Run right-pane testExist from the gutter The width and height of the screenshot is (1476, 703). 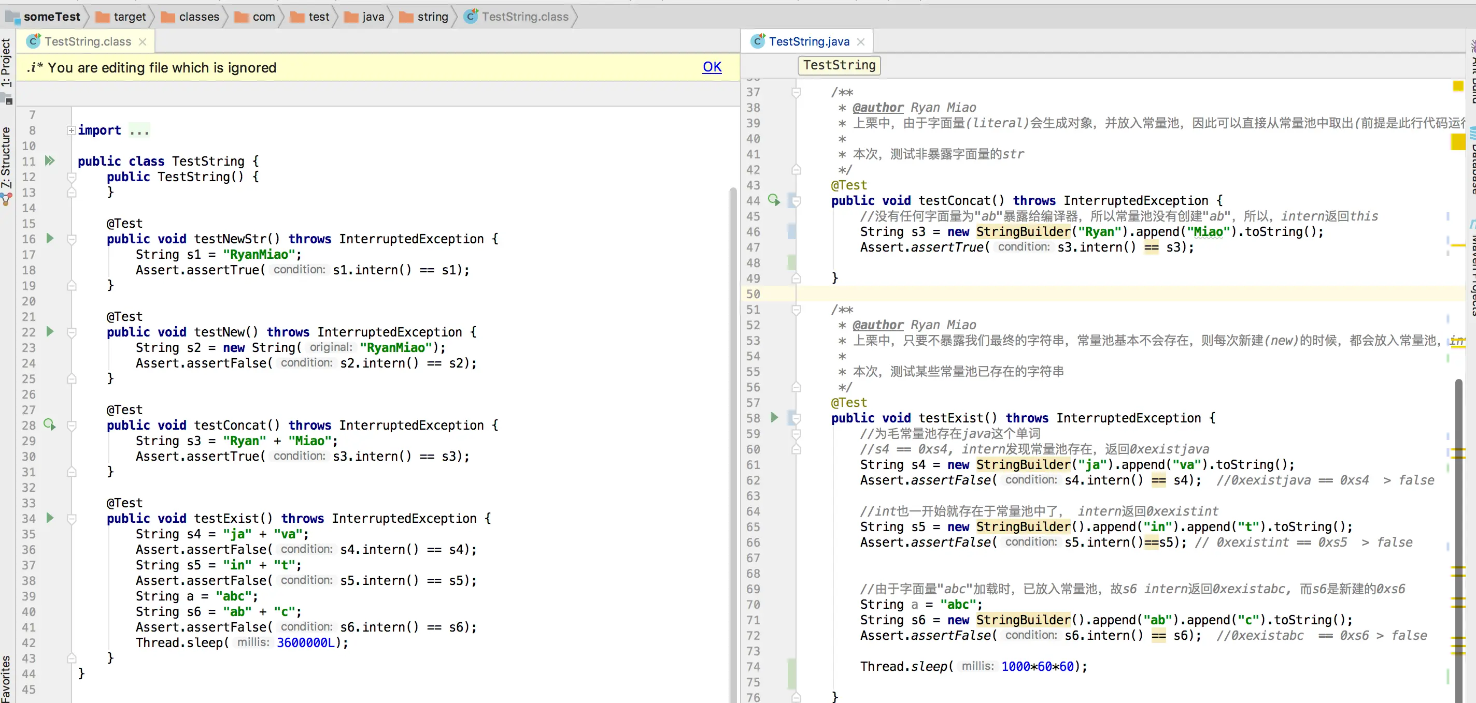[774, 417]
